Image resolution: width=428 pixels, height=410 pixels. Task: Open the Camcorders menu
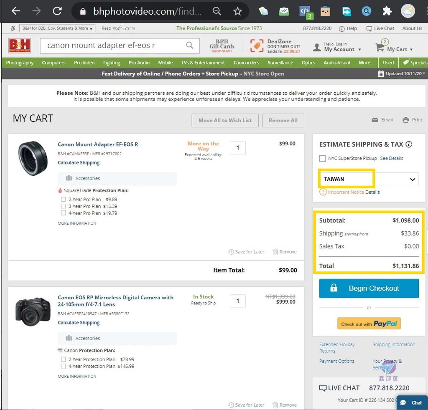click(x=246, y=63)
